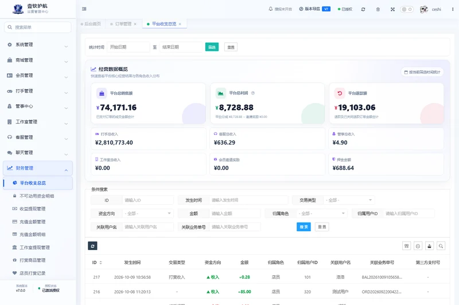
Task: Click the 已授权 license status indicator
Action: point(345,9)
